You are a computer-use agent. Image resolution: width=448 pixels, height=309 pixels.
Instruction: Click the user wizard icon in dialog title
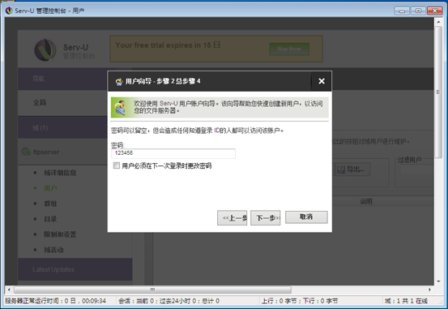[x=119, y=82]
